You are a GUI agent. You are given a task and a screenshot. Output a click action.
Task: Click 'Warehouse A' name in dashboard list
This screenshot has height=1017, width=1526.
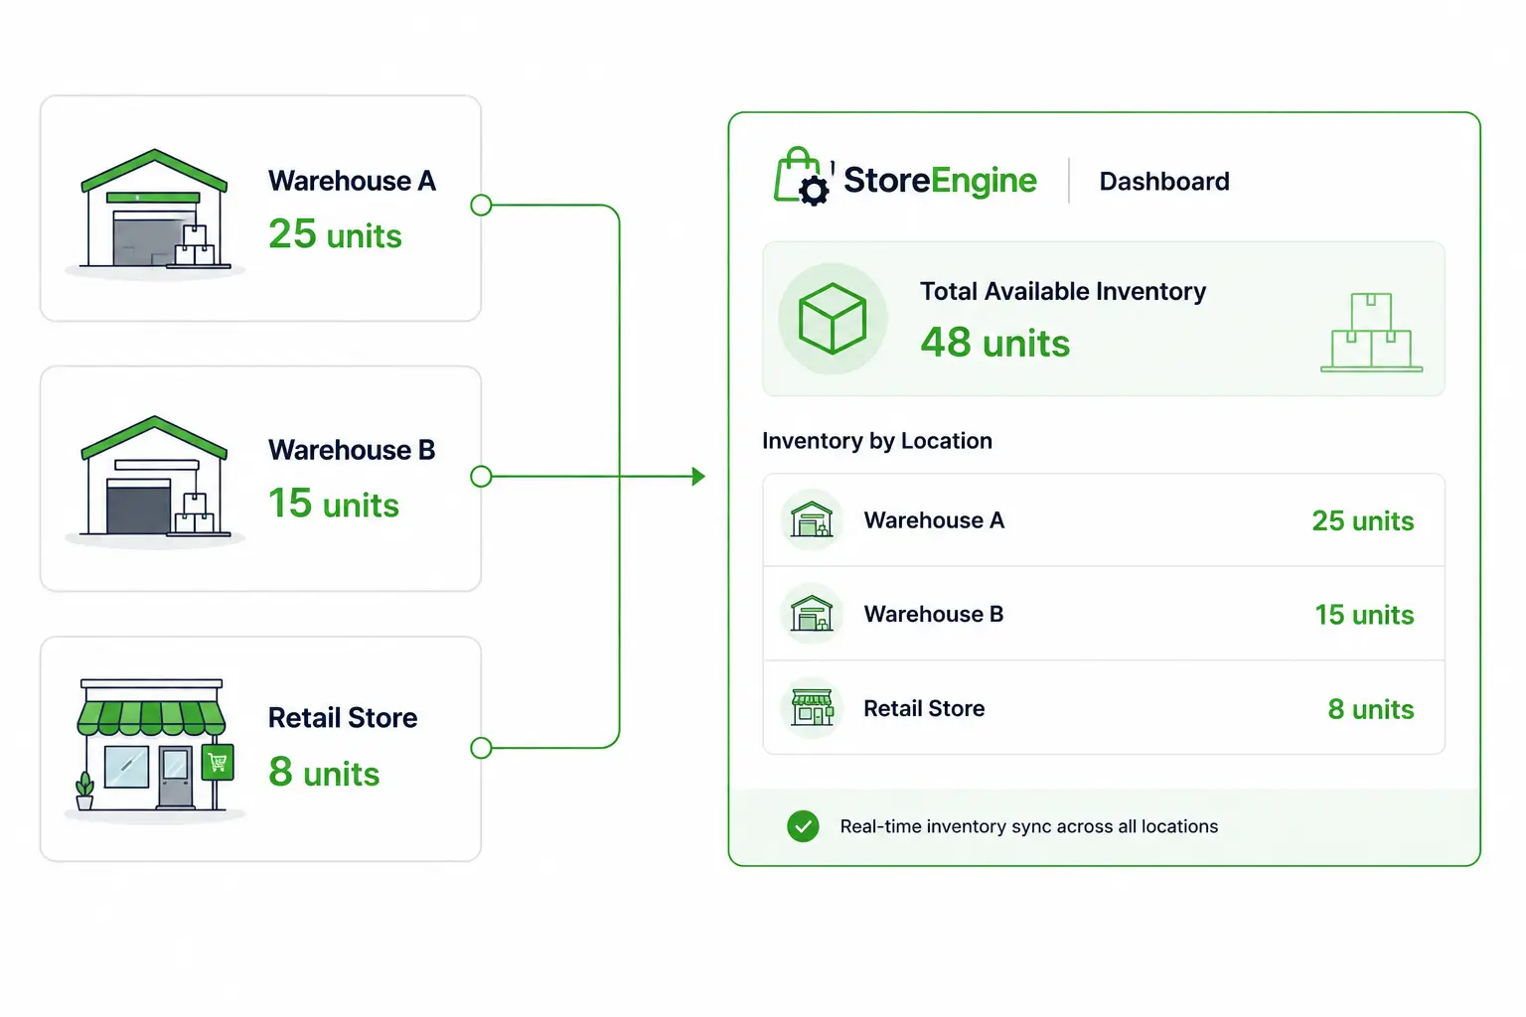point(934,520)
